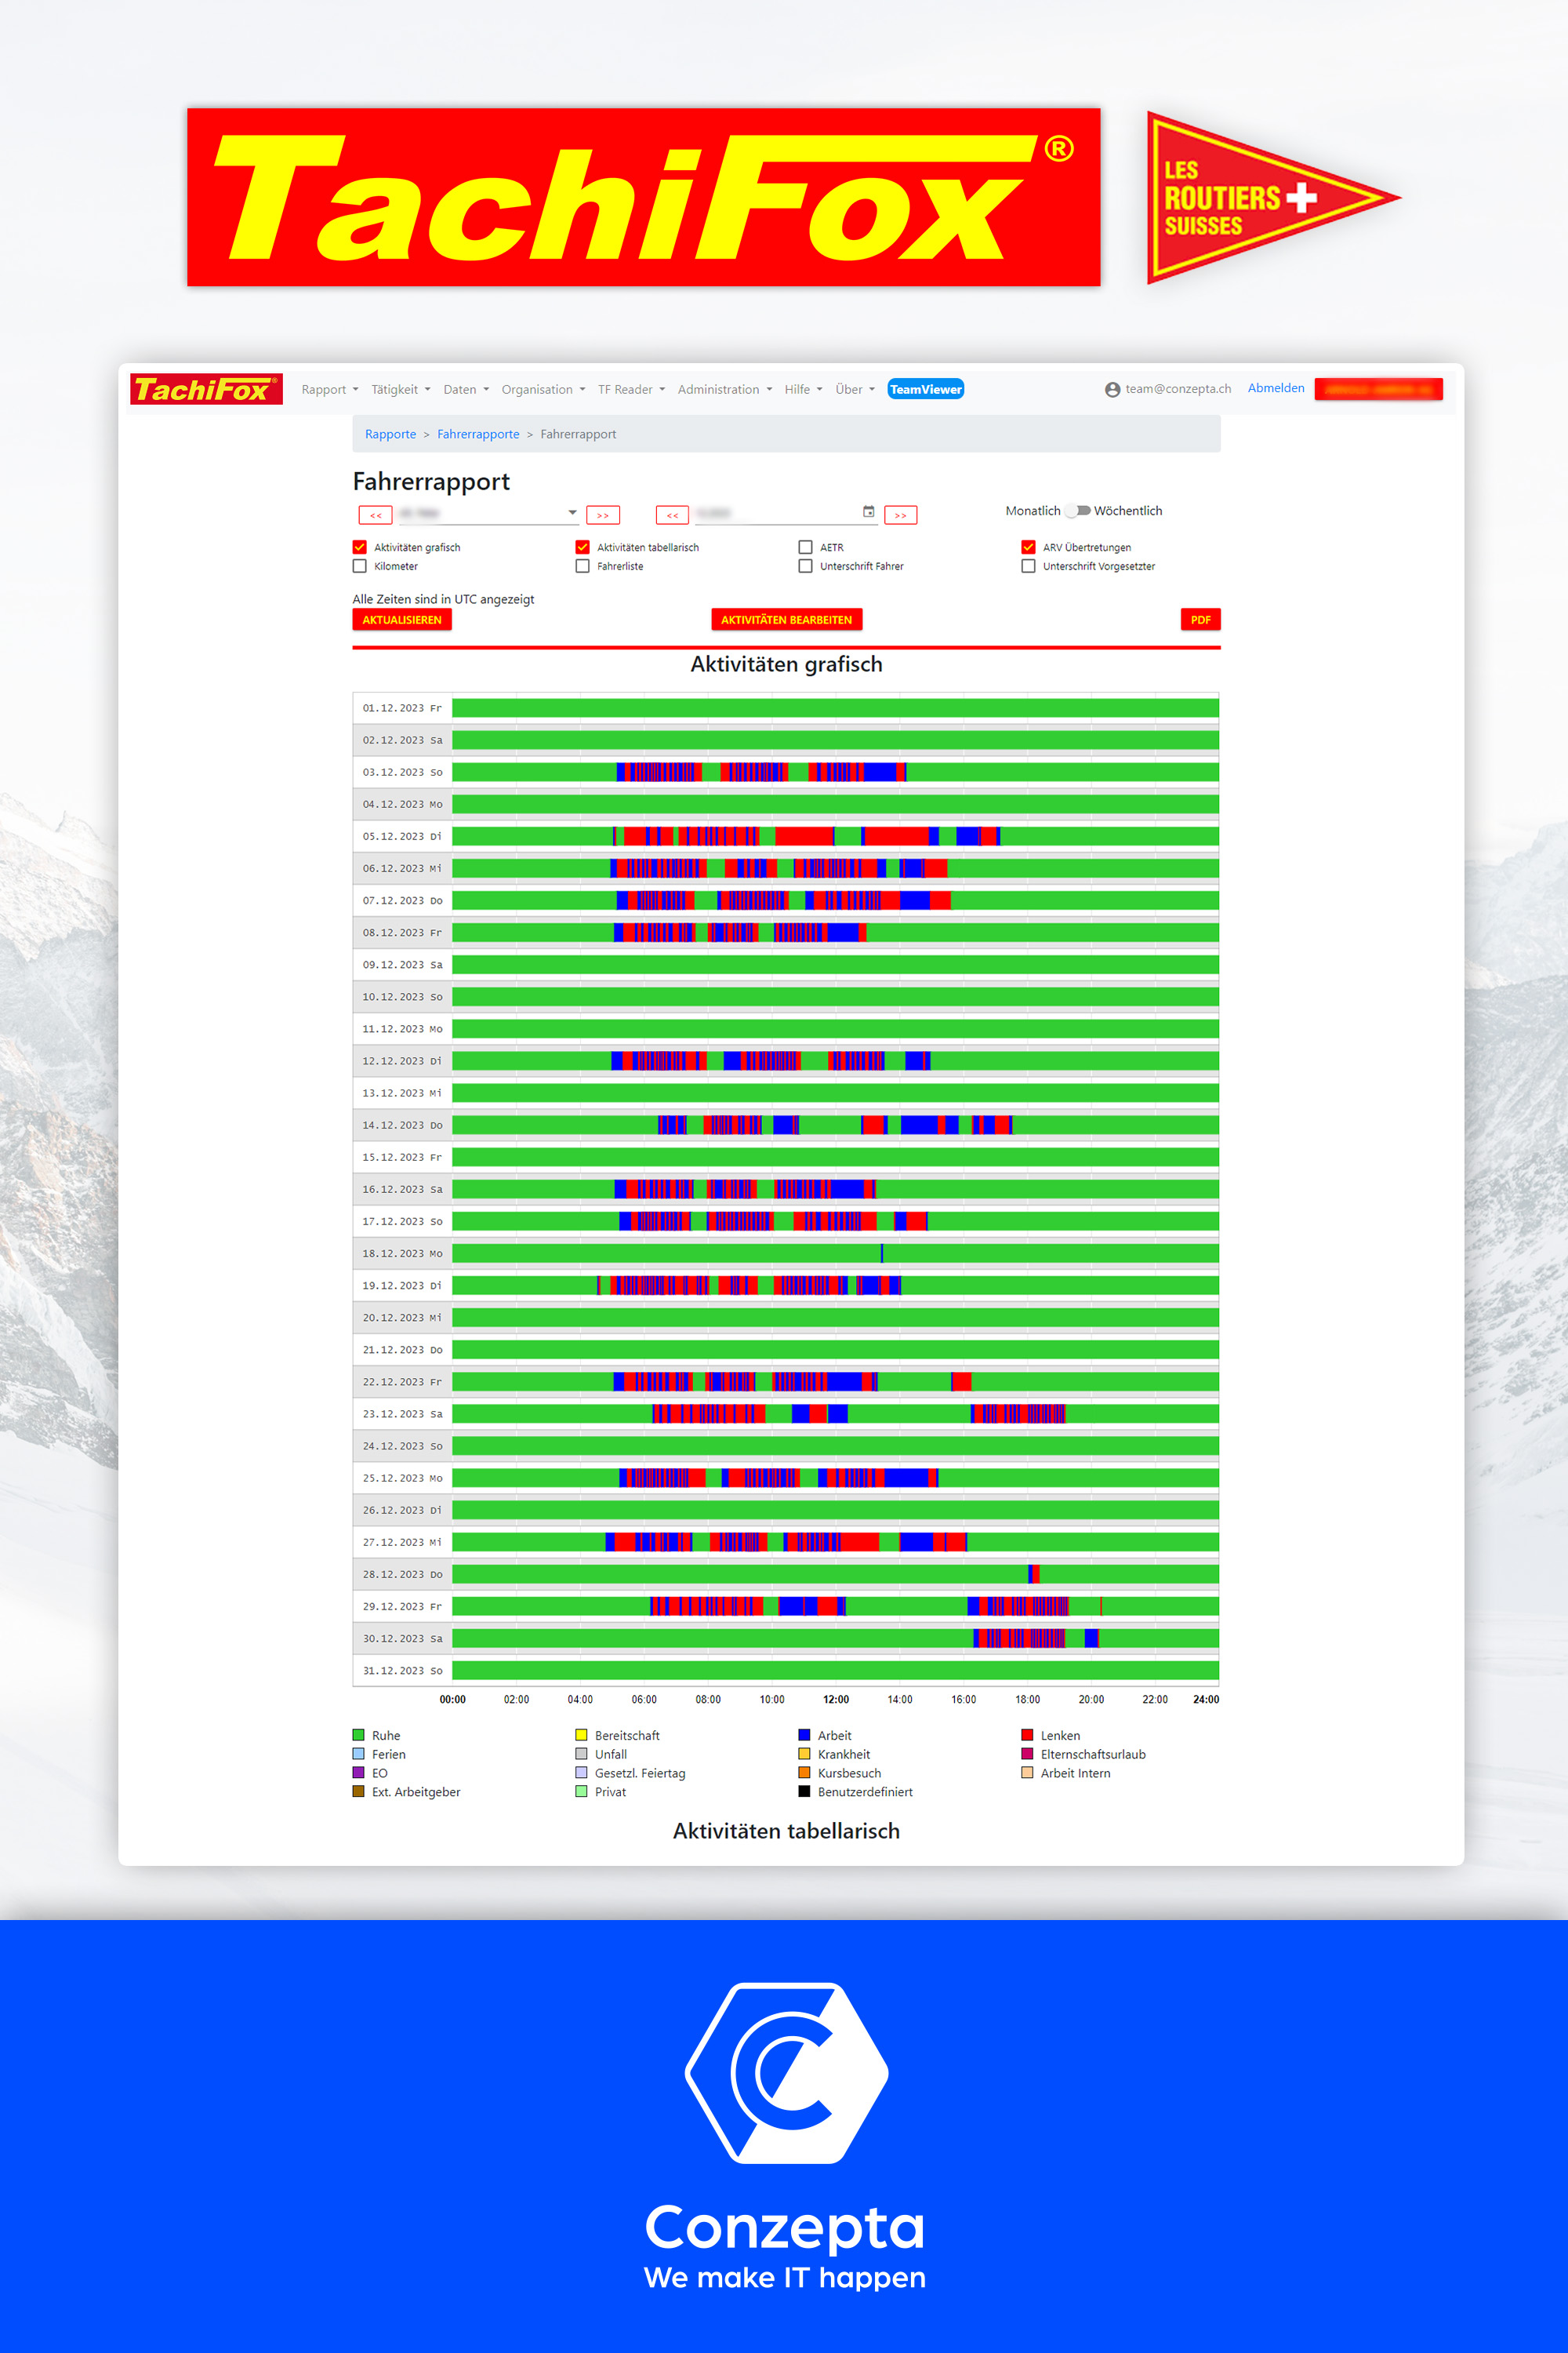Open the Daten menu
1568x2353 pixels.
tap(466, 389)
